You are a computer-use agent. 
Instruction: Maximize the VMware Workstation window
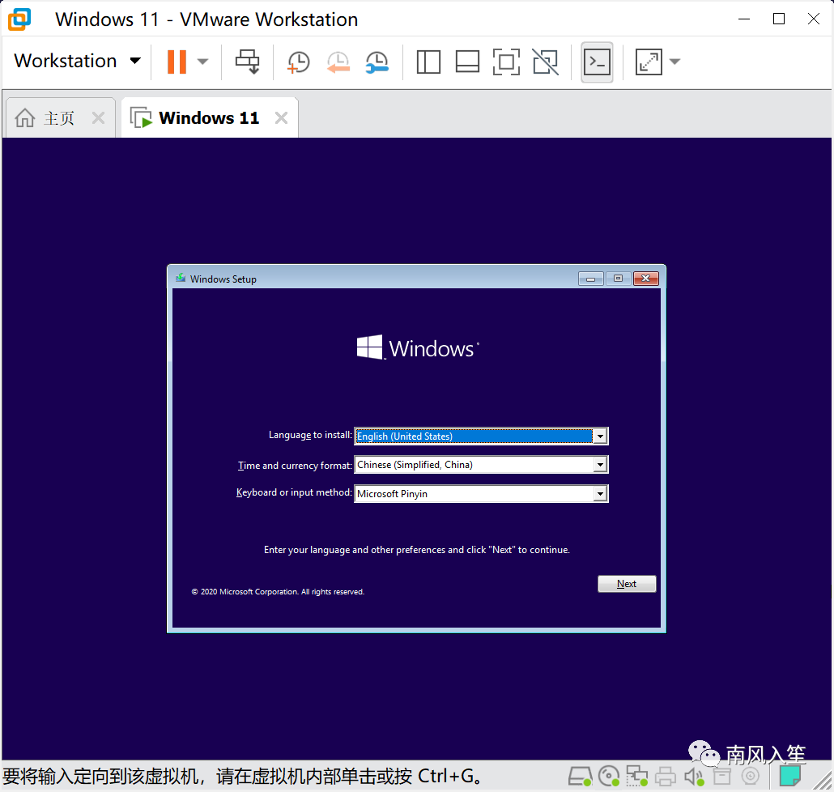779,19
